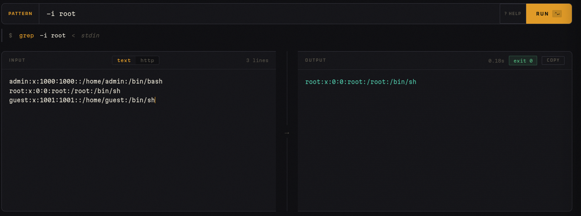
Task: Copy output with the COPY button
Action: (x=553, y=60)
